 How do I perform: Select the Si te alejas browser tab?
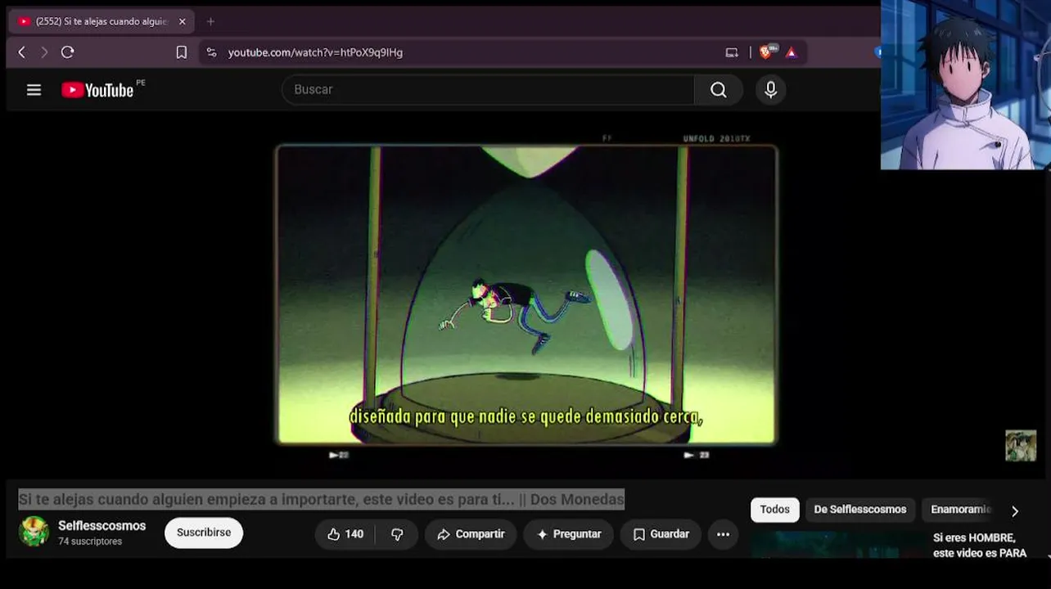pos(101,21)
